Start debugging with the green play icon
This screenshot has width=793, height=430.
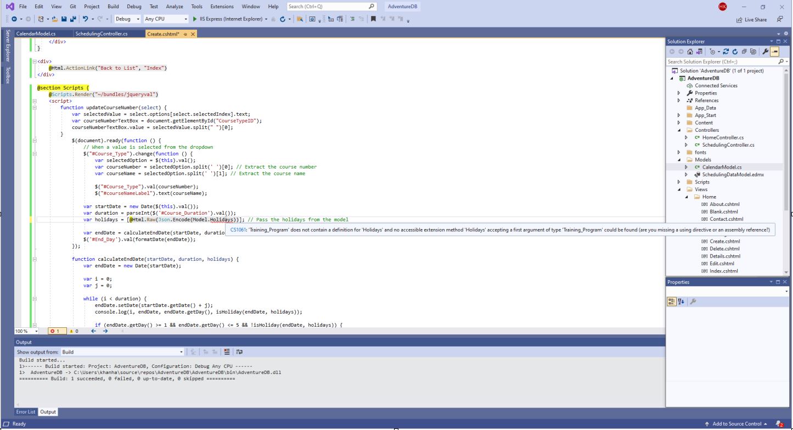[x=195, y=19]
